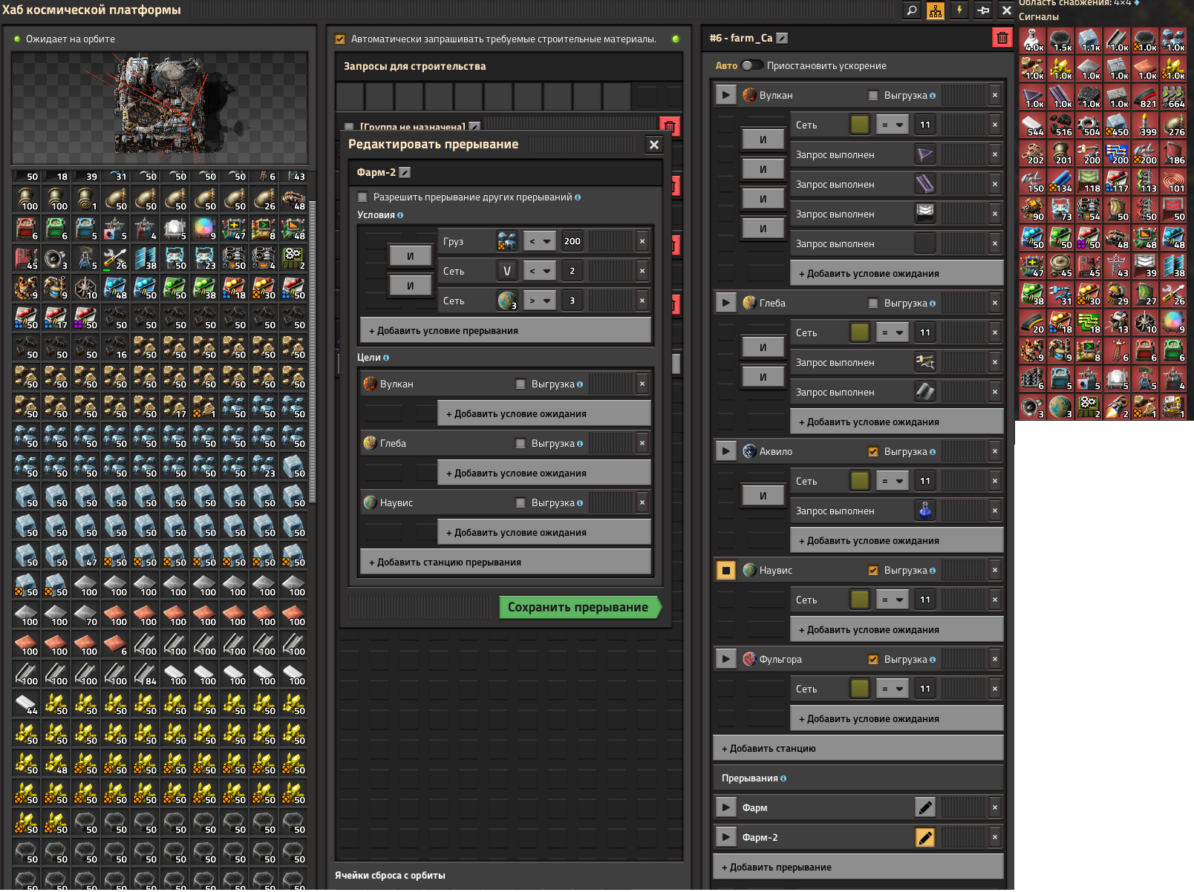Open the '=' dropdown under Аквило

(x=893, y=481)
